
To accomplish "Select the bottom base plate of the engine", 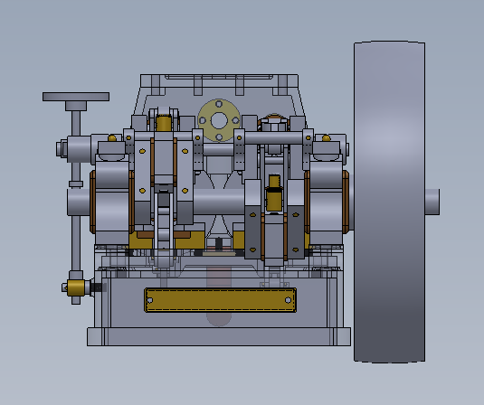I will 219,336.
